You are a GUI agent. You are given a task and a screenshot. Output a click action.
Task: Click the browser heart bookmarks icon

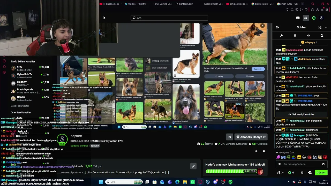coord(306,10)
